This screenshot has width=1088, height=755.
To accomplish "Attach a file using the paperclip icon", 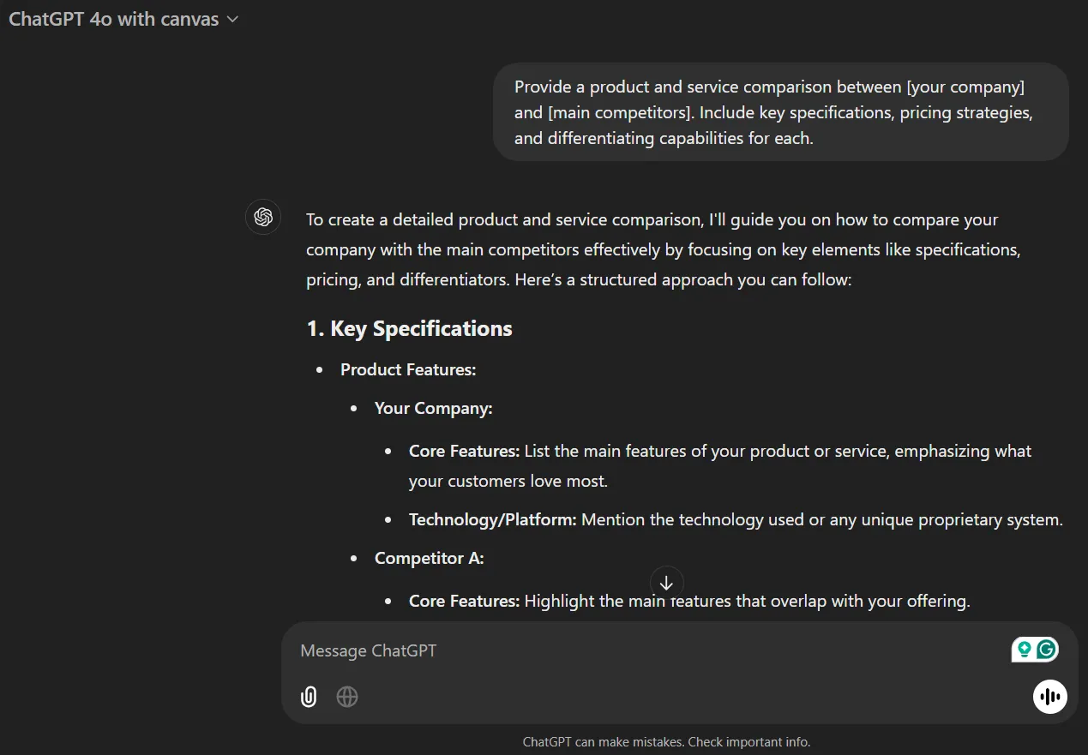I will click(309, 697).
